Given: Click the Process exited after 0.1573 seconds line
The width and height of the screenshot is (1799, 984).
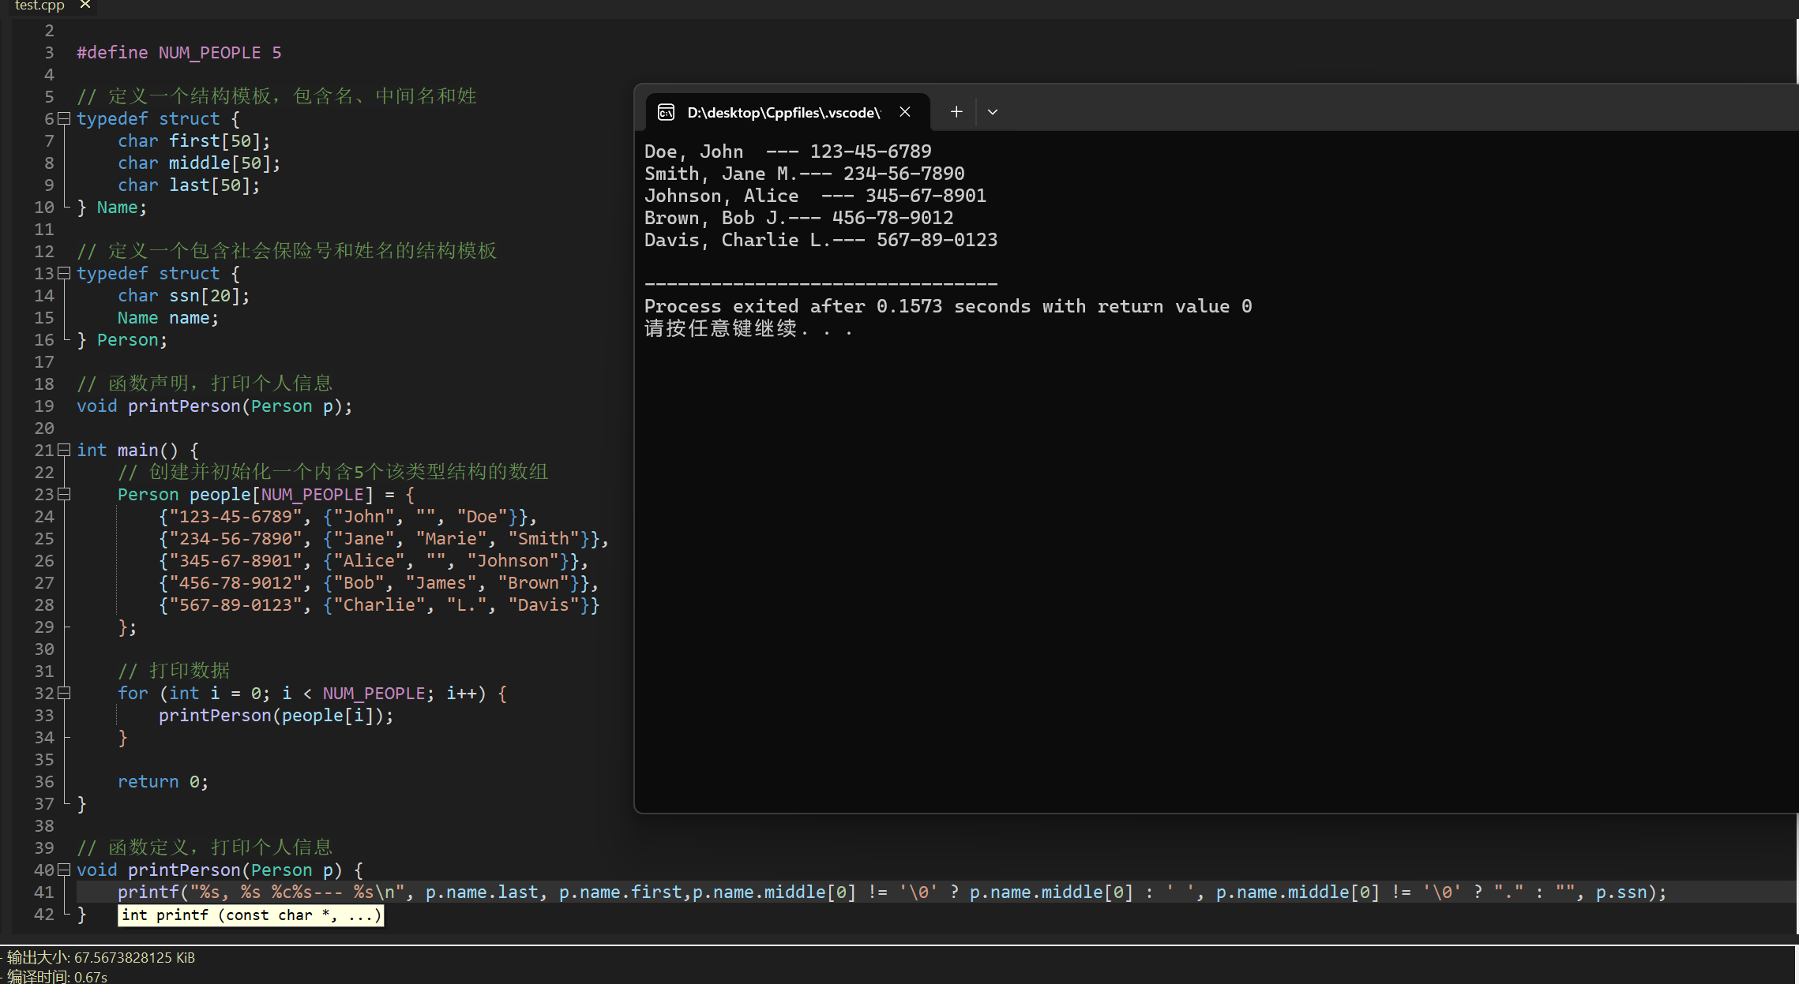Looking at the screenshot, I should point(948,306).
